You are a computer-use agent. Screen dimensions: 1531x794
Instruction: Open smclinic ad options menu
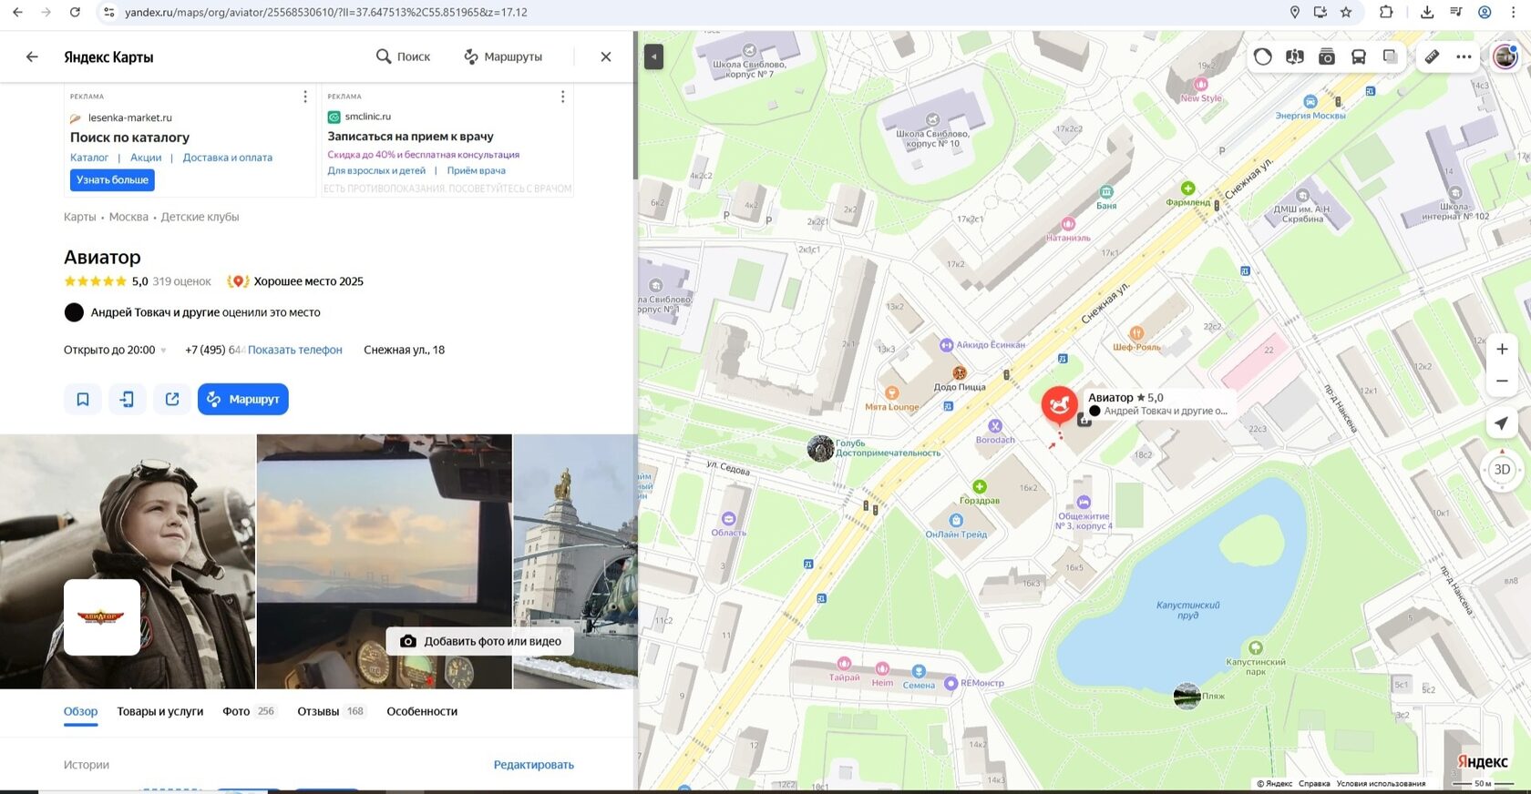pyautogui.click(x=562, y=97)
